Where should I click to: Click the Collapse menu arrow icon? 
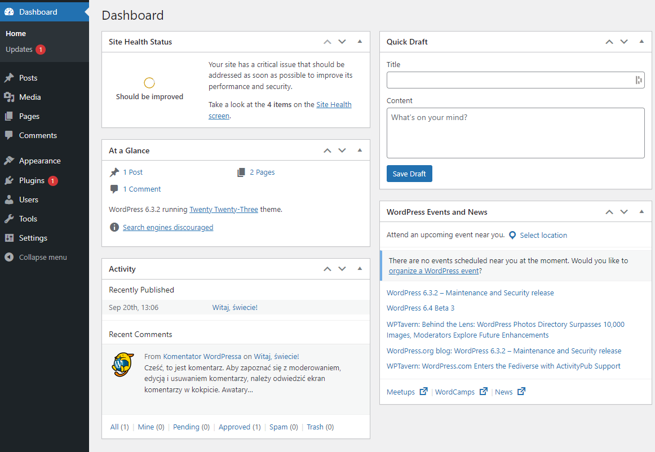[x=9, y=258]
